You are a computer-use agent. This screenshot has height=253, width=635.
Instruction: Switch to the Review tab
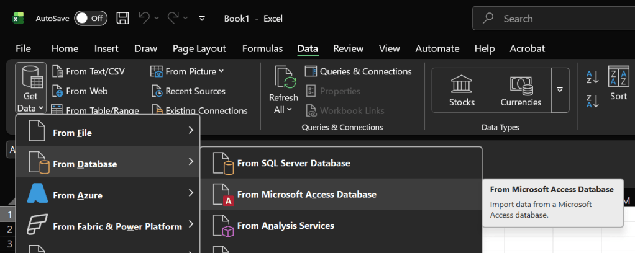(349, 49)
